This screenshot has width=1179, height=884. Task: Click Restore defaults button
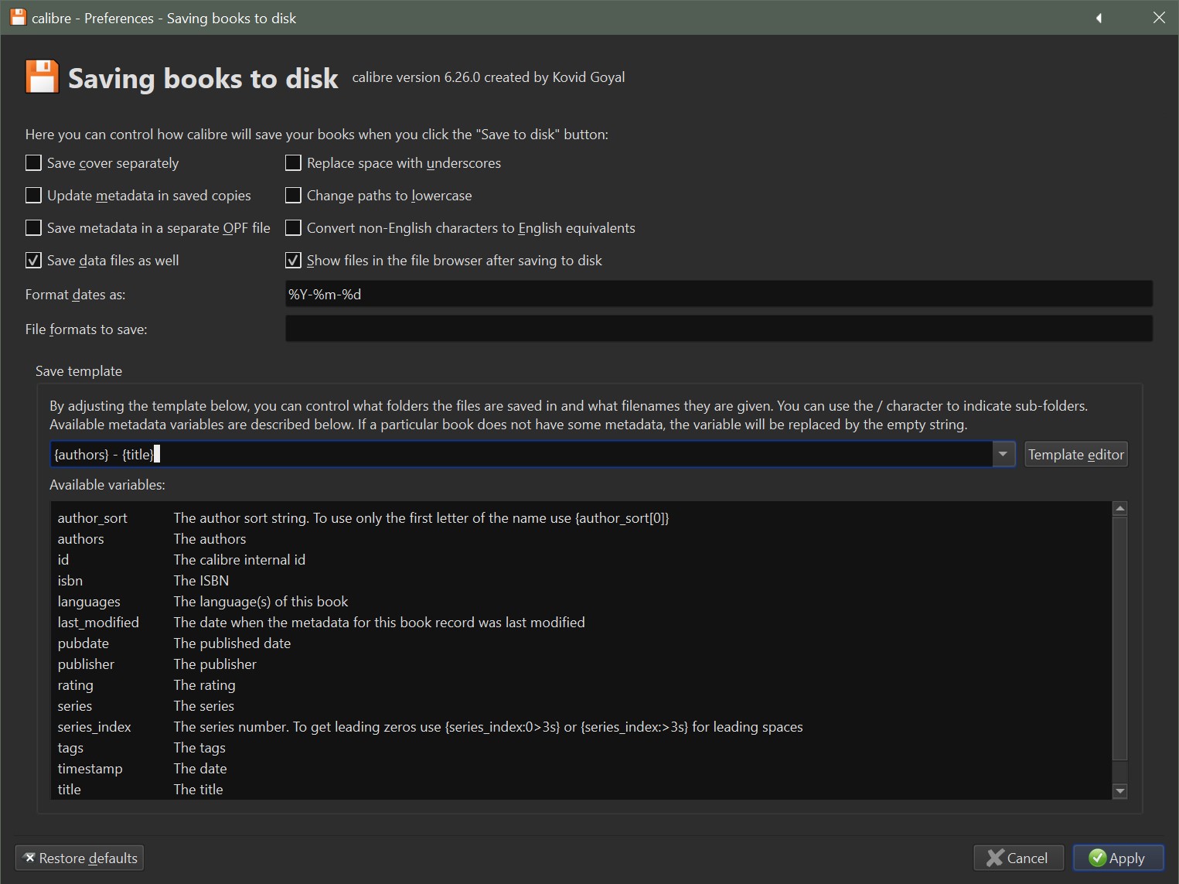pyautogui.click(x=80, y=858)
